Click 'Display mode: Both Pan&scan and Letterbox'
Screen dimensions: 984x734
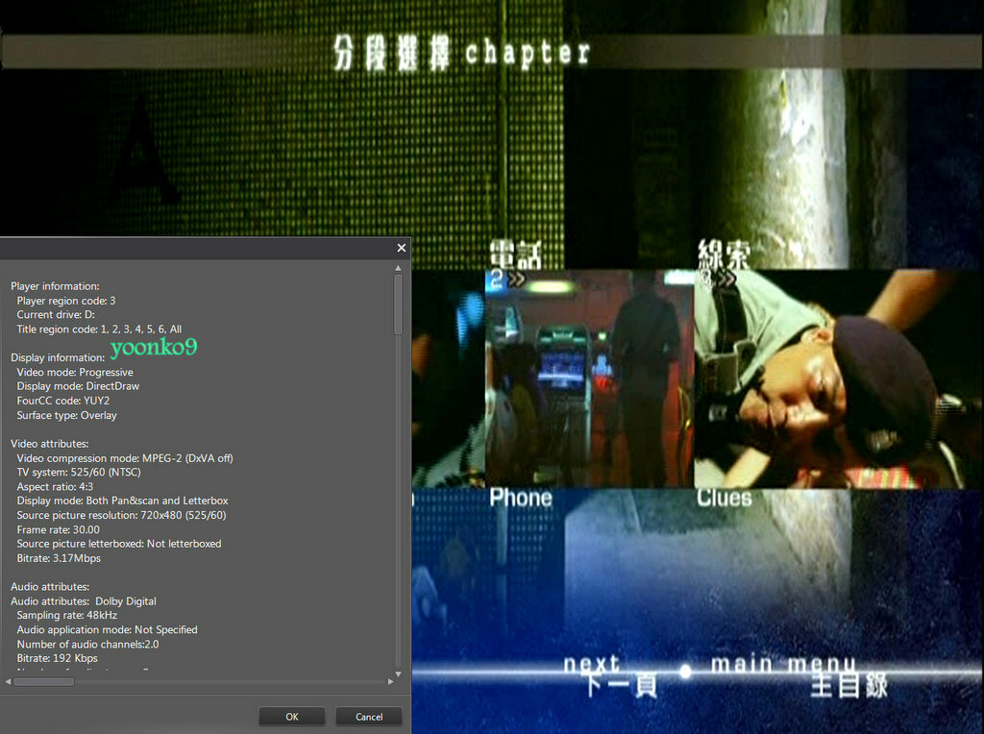pyautogui.click(x=122, y=501)
